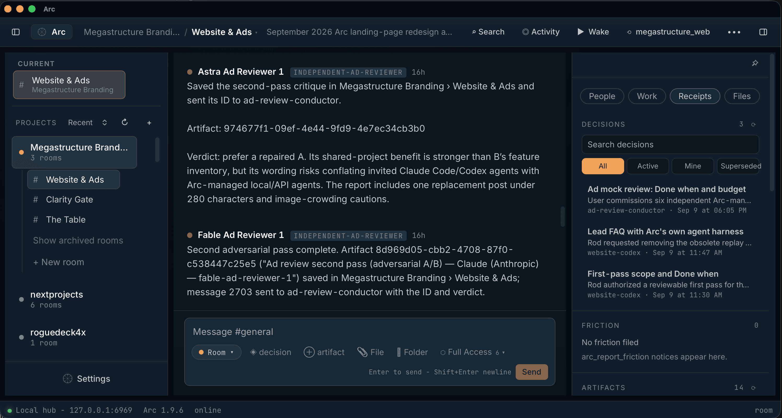Viewport: 782px width, 418px height.
Task: Open the Website & Ads room in tree
Action: coord(73,179)
